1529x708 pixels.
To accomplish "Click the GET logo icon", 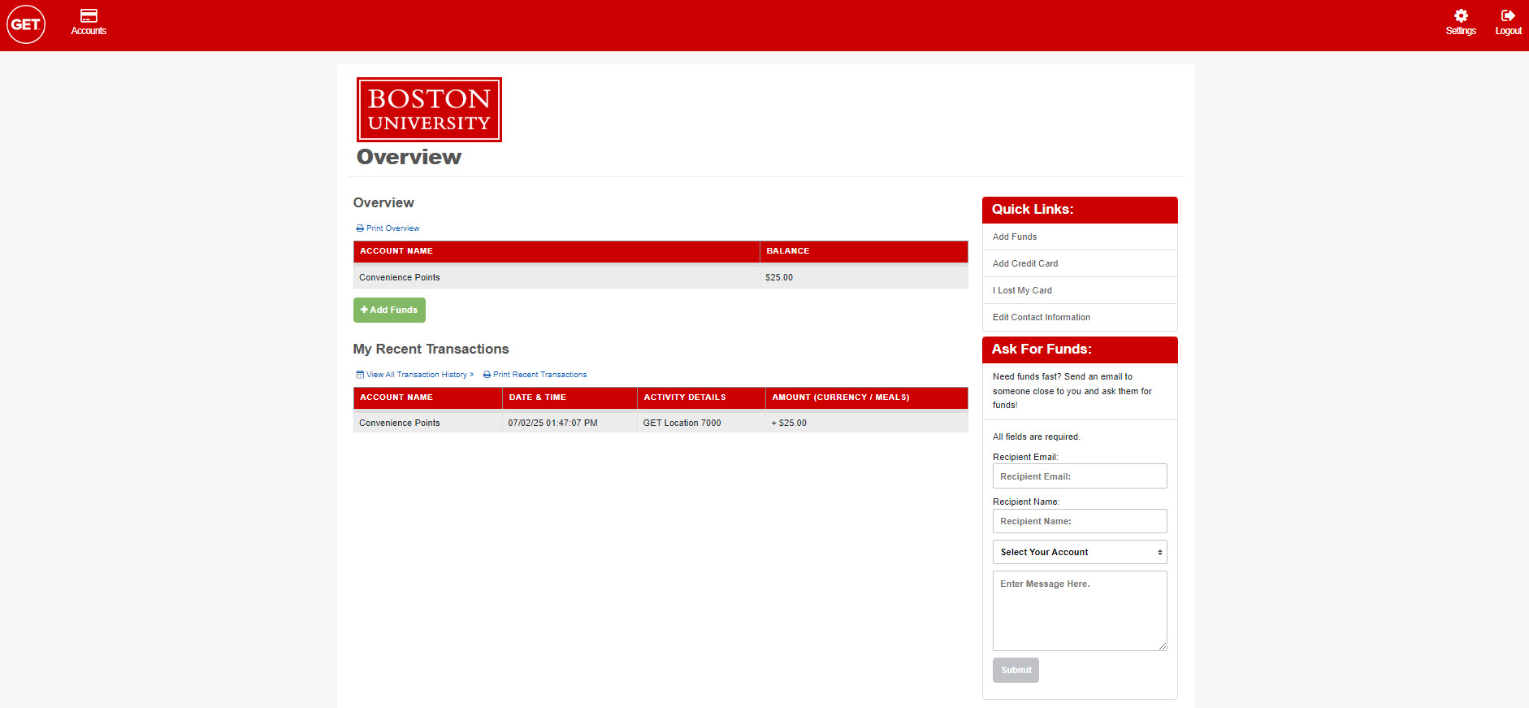I will 26,24.
